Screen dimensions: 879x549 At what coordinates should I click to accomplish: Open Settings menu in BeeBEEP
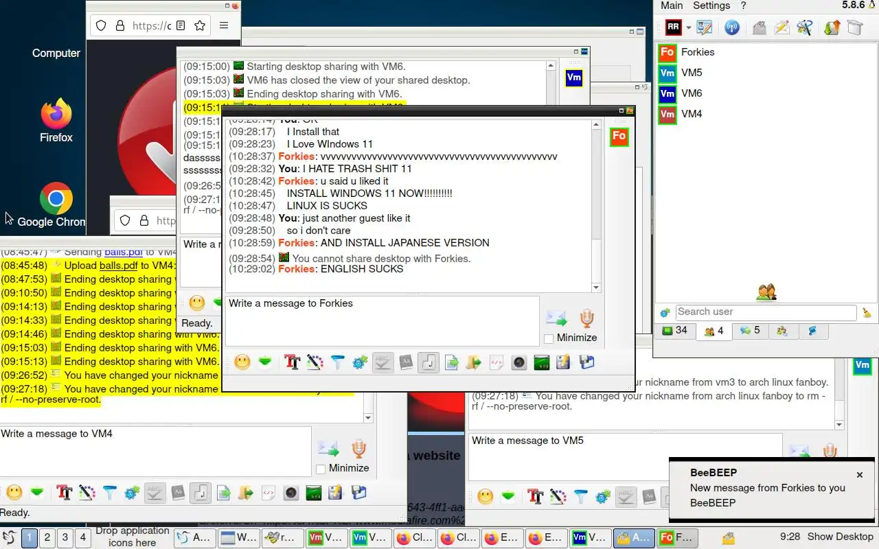711,5
